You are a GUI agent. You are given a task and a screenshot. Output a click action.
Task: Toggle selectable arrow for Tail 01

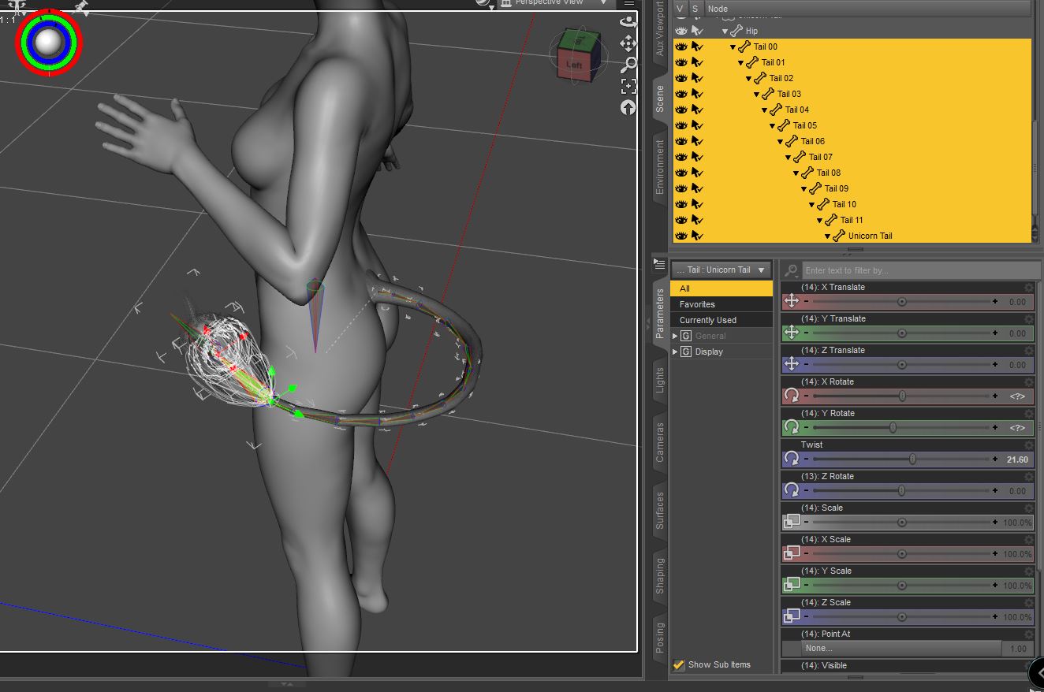point(697,62)
